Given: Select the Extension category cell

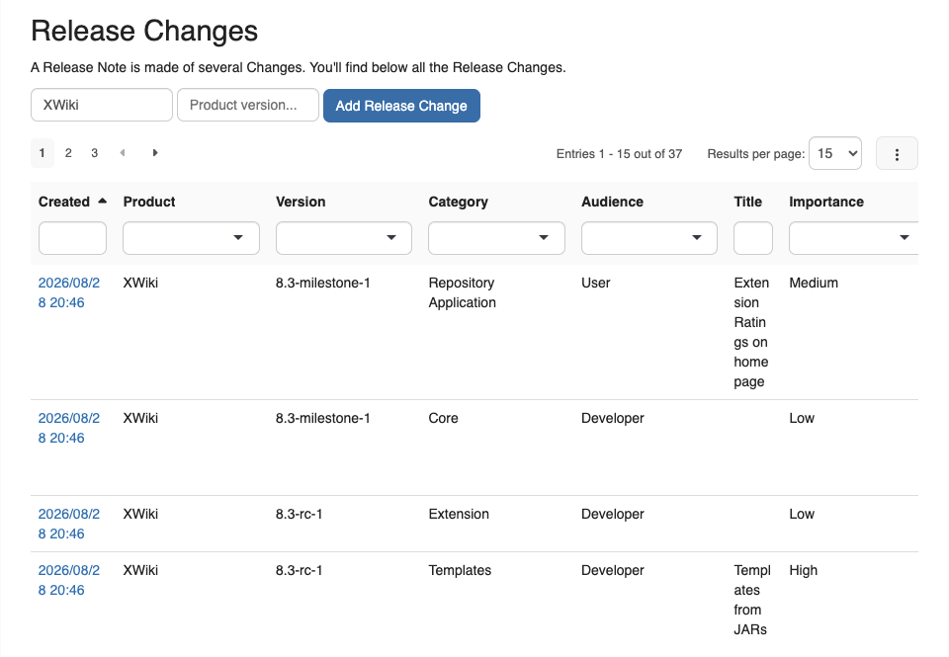Looking at the screenshot, I should [459, 514].
